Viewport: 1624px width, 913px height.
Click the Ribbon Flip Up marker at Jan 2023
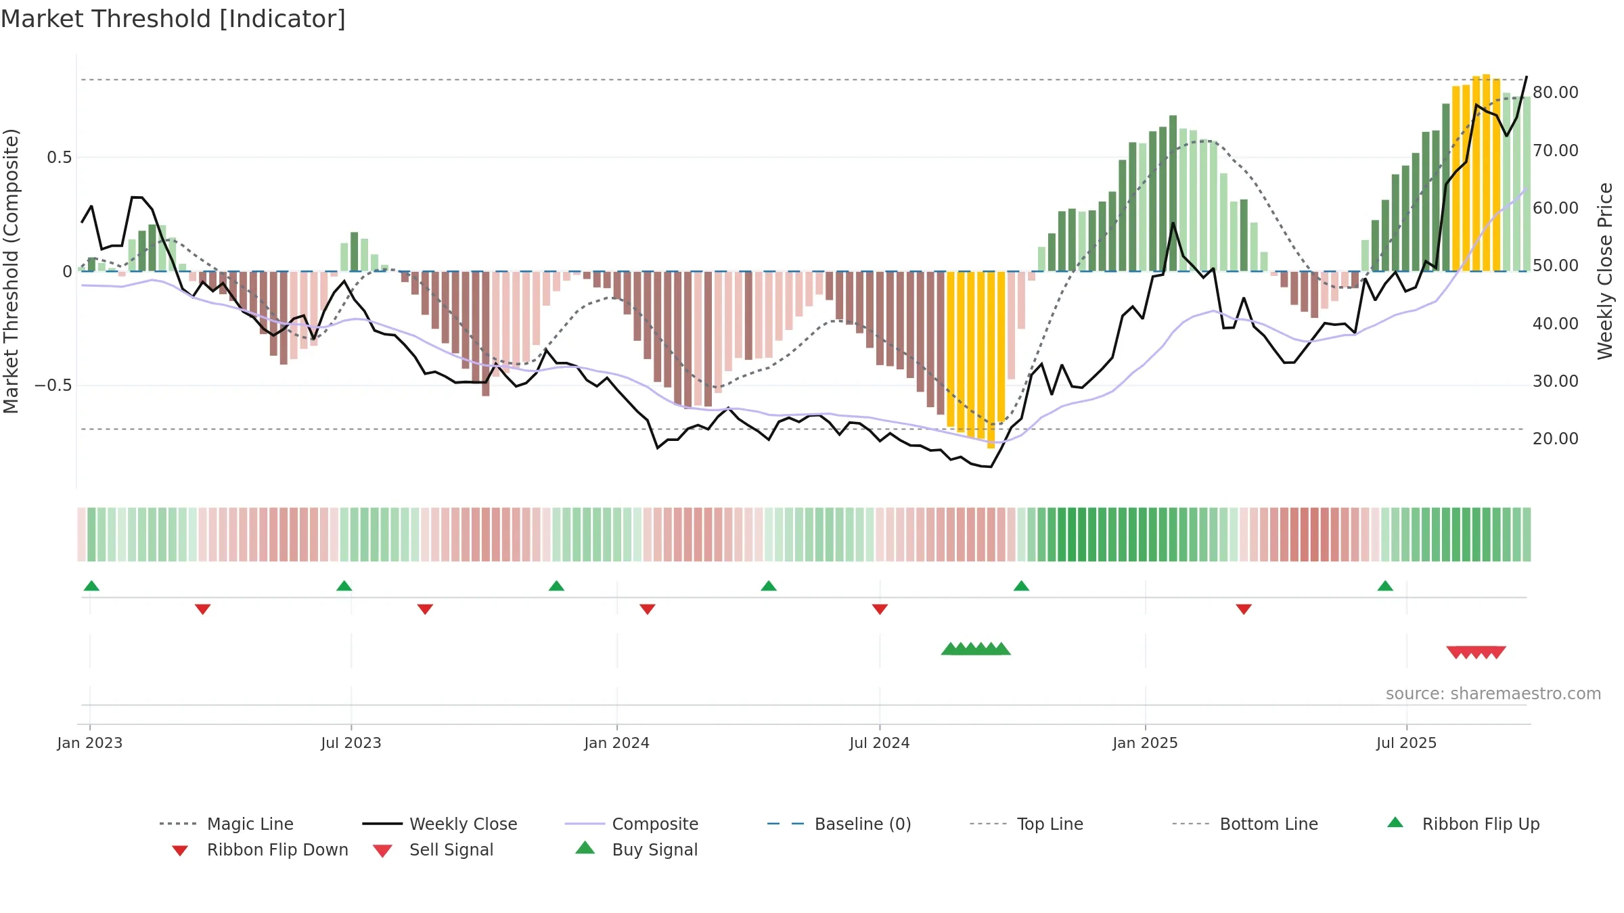click(91, 586)
